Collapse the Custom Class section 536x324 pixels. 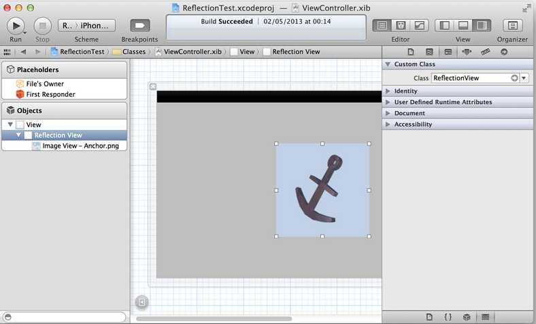point(388,64)
